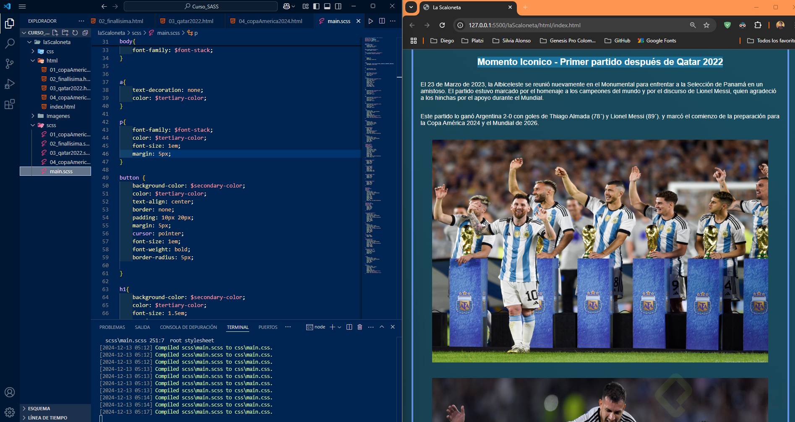Screen dimensions: 795x422
Task: Open Diego bookmark folder
Action: point(442,41)
